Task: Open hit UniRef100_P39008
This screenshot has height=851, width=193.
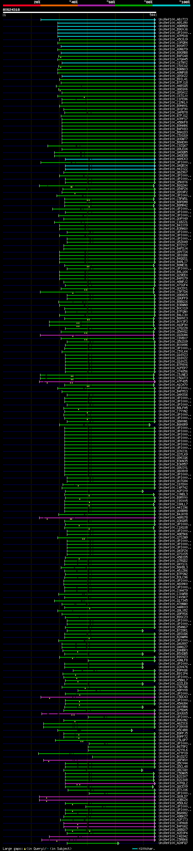Action: 173,727
